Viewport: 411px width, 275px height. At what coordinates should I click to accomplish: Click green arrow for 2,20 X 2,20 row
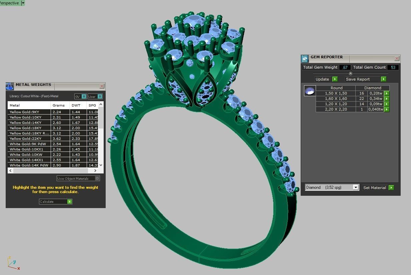387,109
